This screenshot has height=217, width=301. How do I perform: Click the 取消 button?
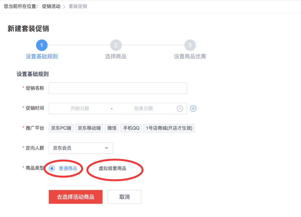[124, 197]
